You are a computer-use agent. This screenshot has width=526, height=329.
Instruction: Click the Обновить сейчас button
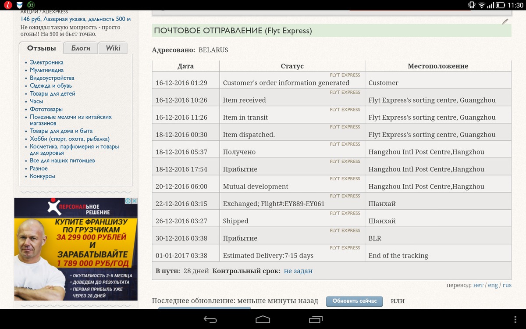point(354,301)
